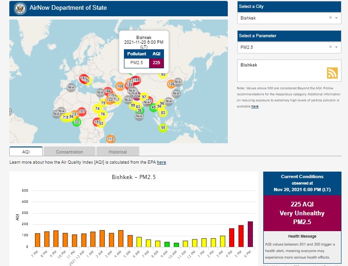Image resolution: width=348 pixels, height=266 pixels.
Task: Click the Department of State seal logo
Action: (x=20, y=8)
